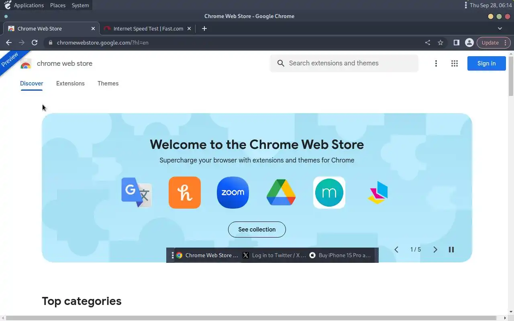Click the colorful layered extension icon
Image resolution: width=514 pixels, height=321 pixels.
(377, 193)
